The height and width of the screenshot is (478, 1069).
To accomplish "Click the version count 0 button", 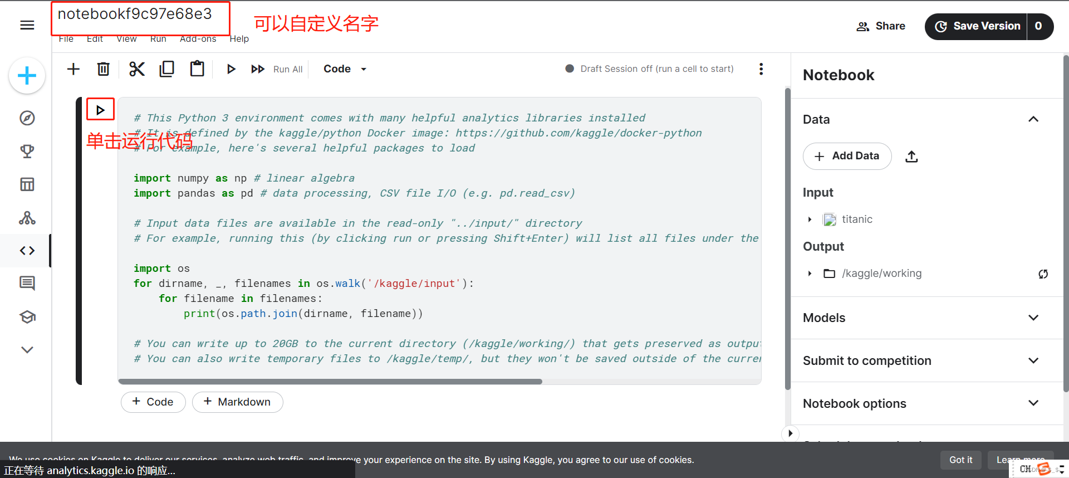I will (x=1039, y=26).
